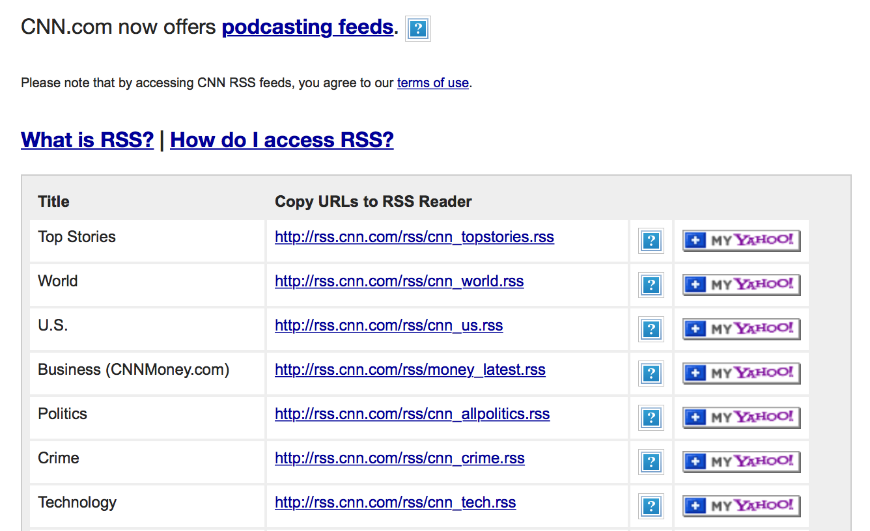
Task: Add Top Stories feed to My Yahoo
Action: point(741,241)
